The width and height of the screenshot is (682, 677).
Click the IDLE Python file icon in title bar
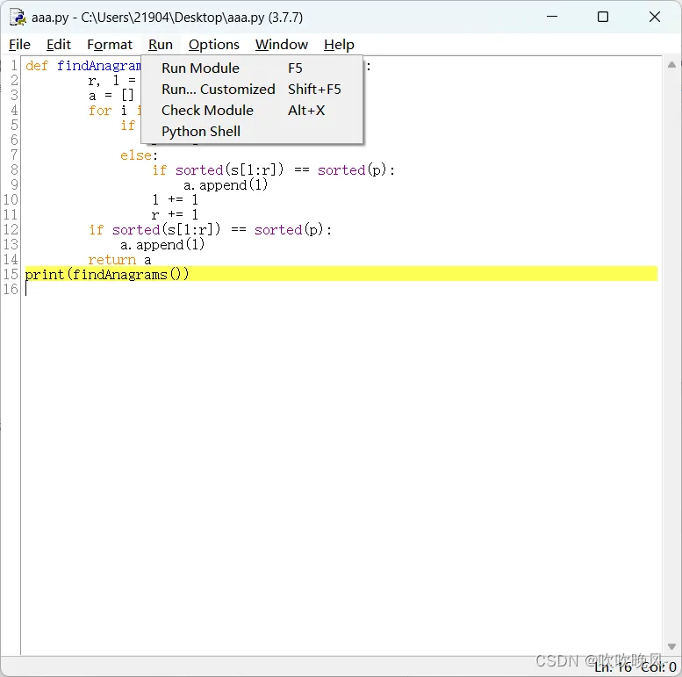coord(18,18)
